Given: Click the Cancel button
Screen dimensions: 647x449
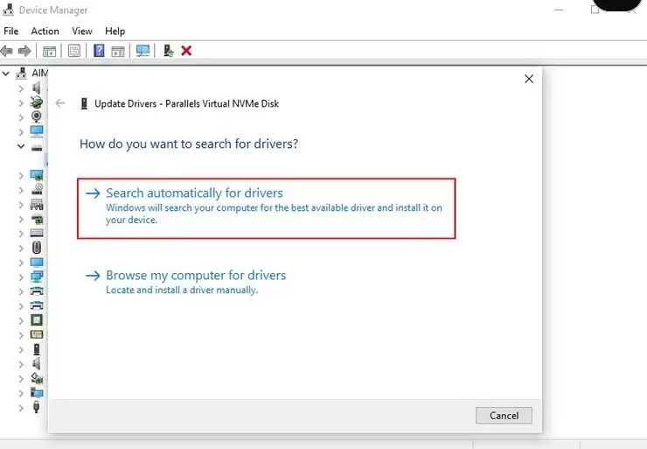Looking at the screenshot, I should point(504,415).
